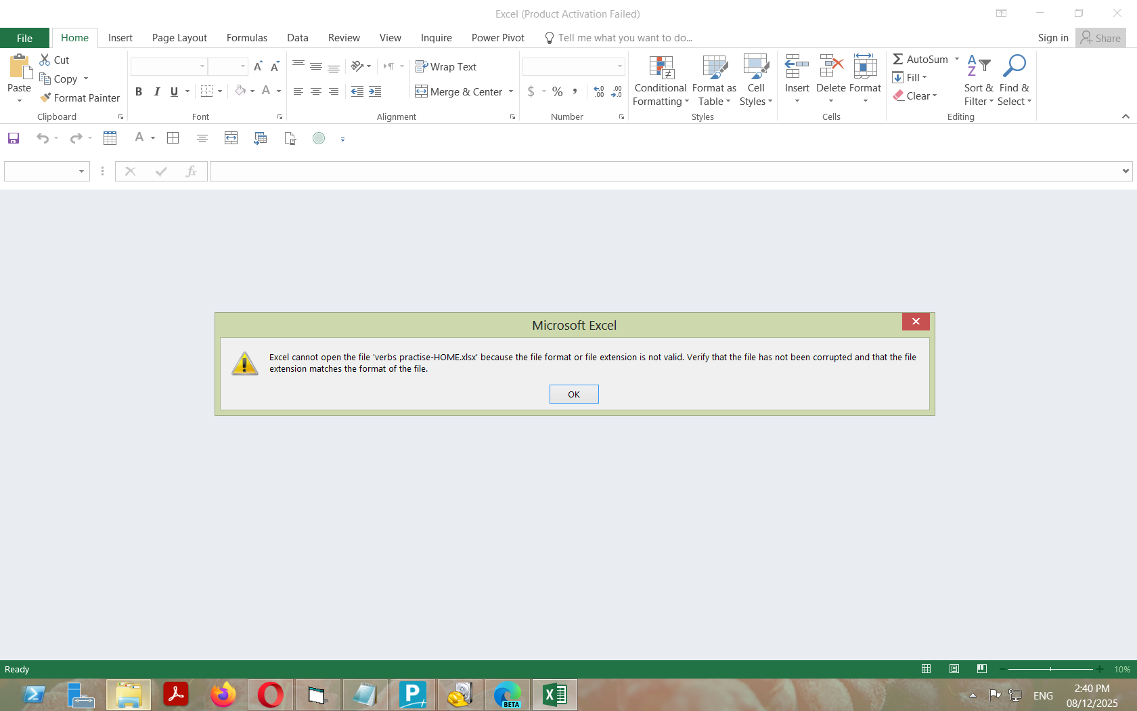Click the Increase Indent icon
The image size is (1137, 711).
coord(375,91)
